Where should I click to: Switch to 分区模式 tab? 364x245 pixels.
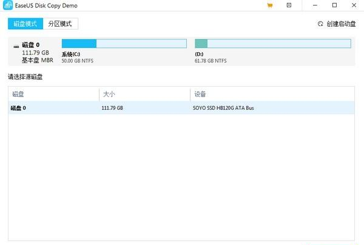click(x=60, y=24)
